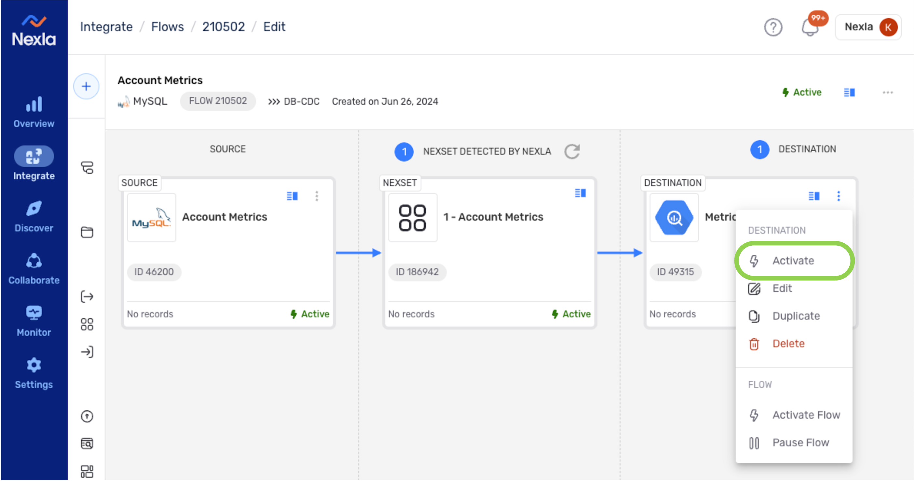914x481 pixels.
Task: Open the Collaborate section
Action: click(x=34, y=269)
